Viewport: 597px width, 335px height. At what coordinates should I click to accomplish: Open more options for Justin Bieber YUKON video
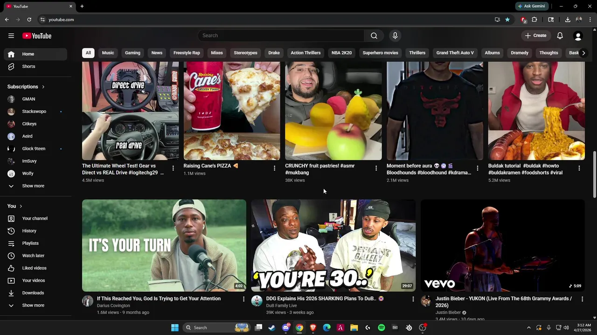pyautogui.click(x=582, y=299)
